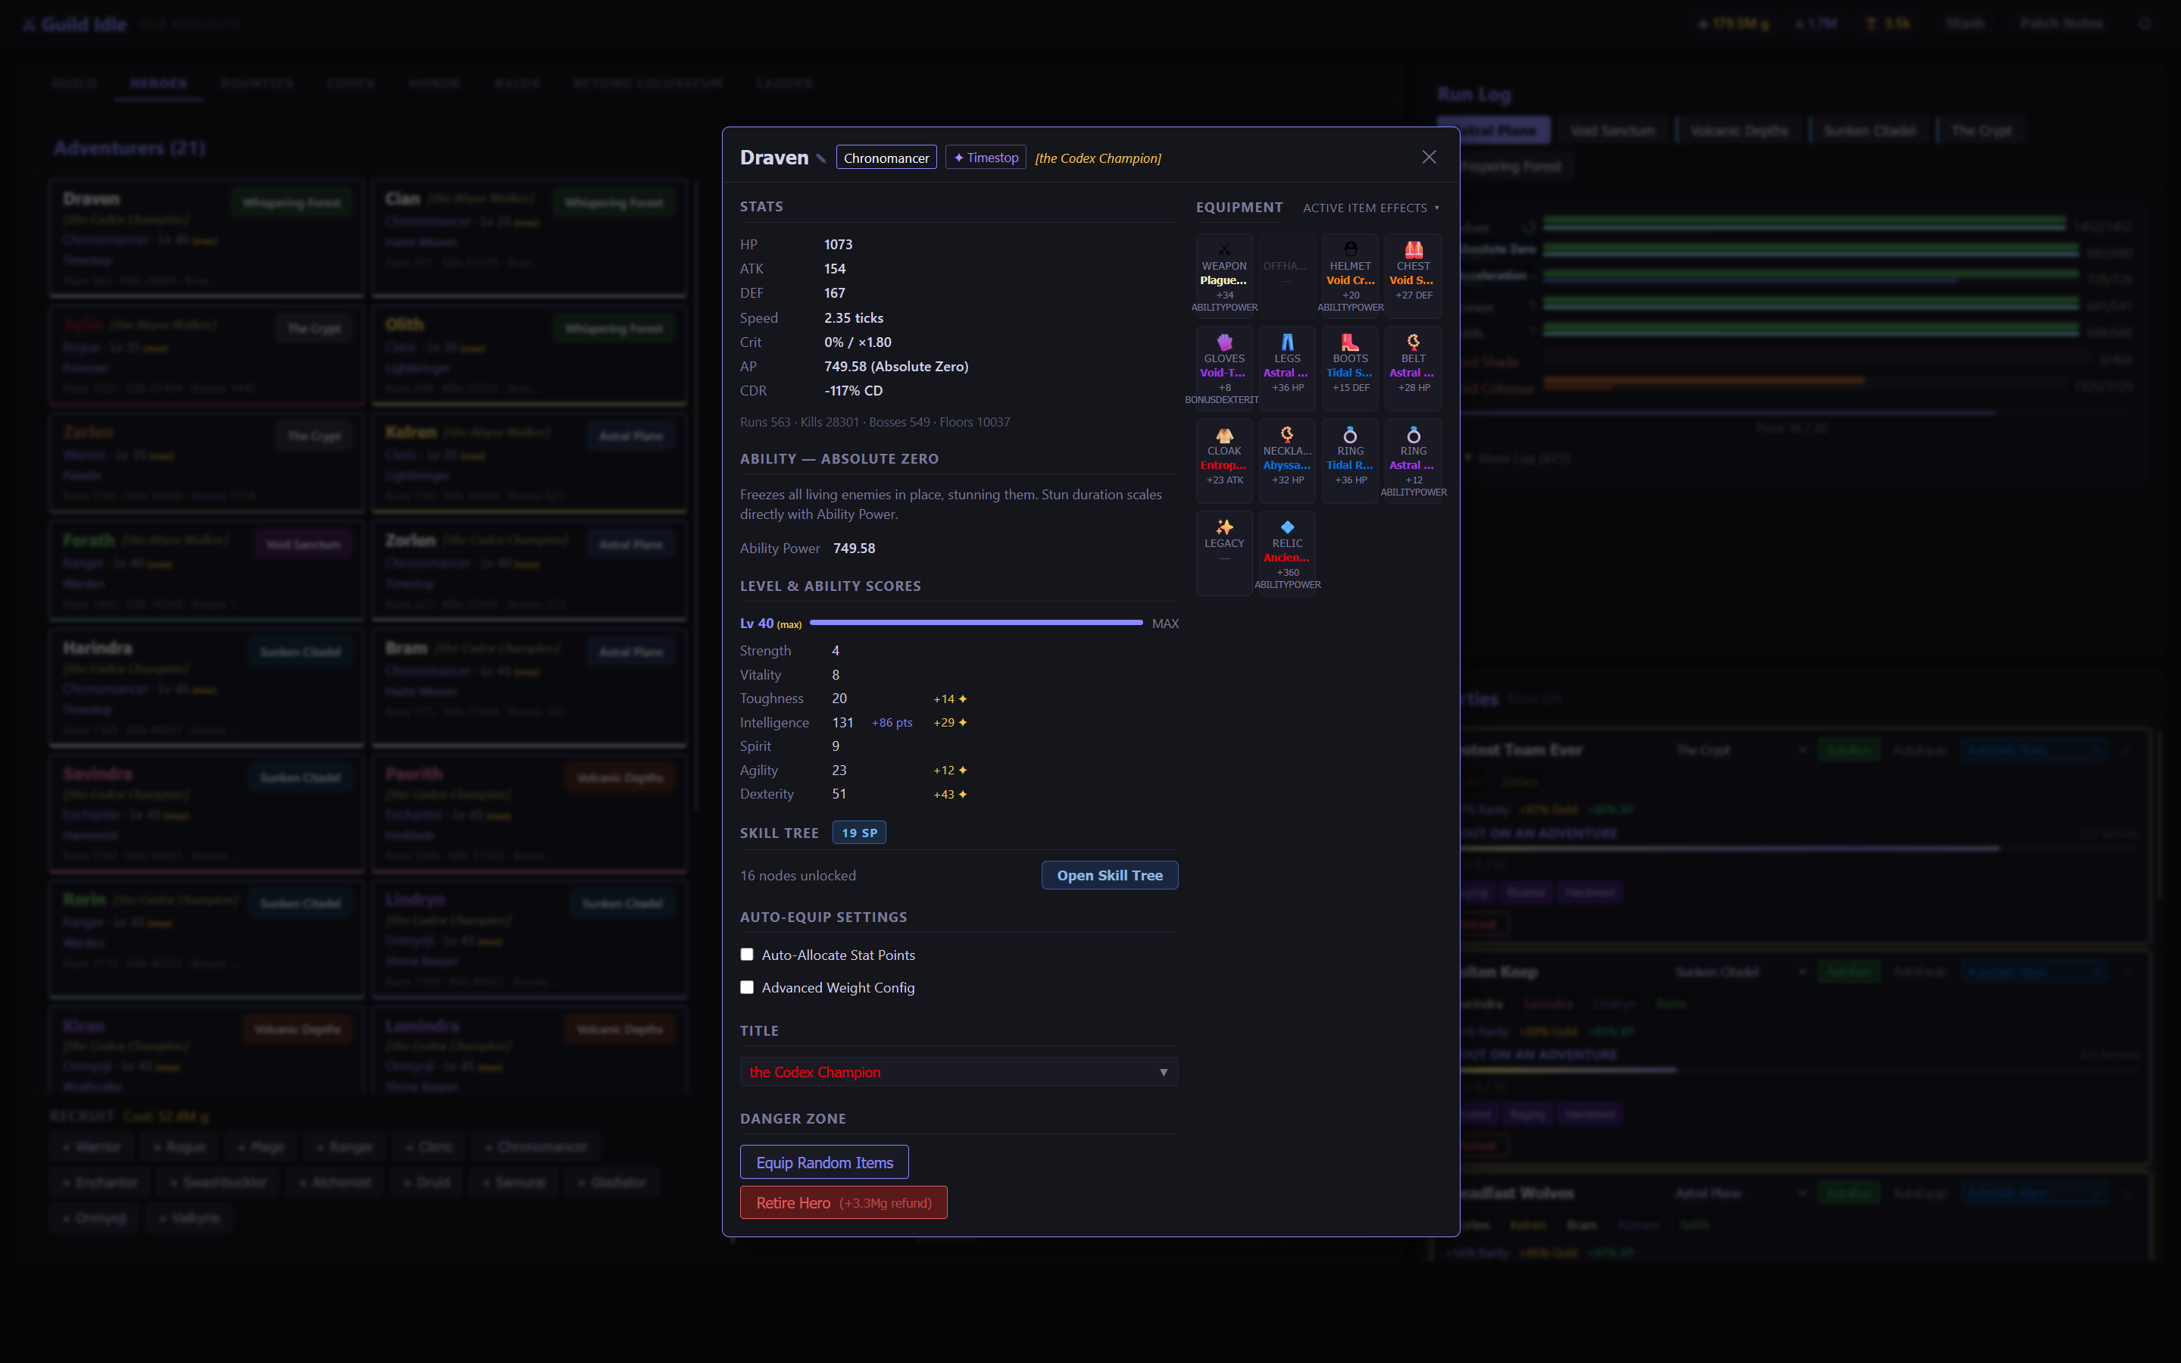Click the Spirit score 9
The image size is (2181, 1363).
pos(836,746)
